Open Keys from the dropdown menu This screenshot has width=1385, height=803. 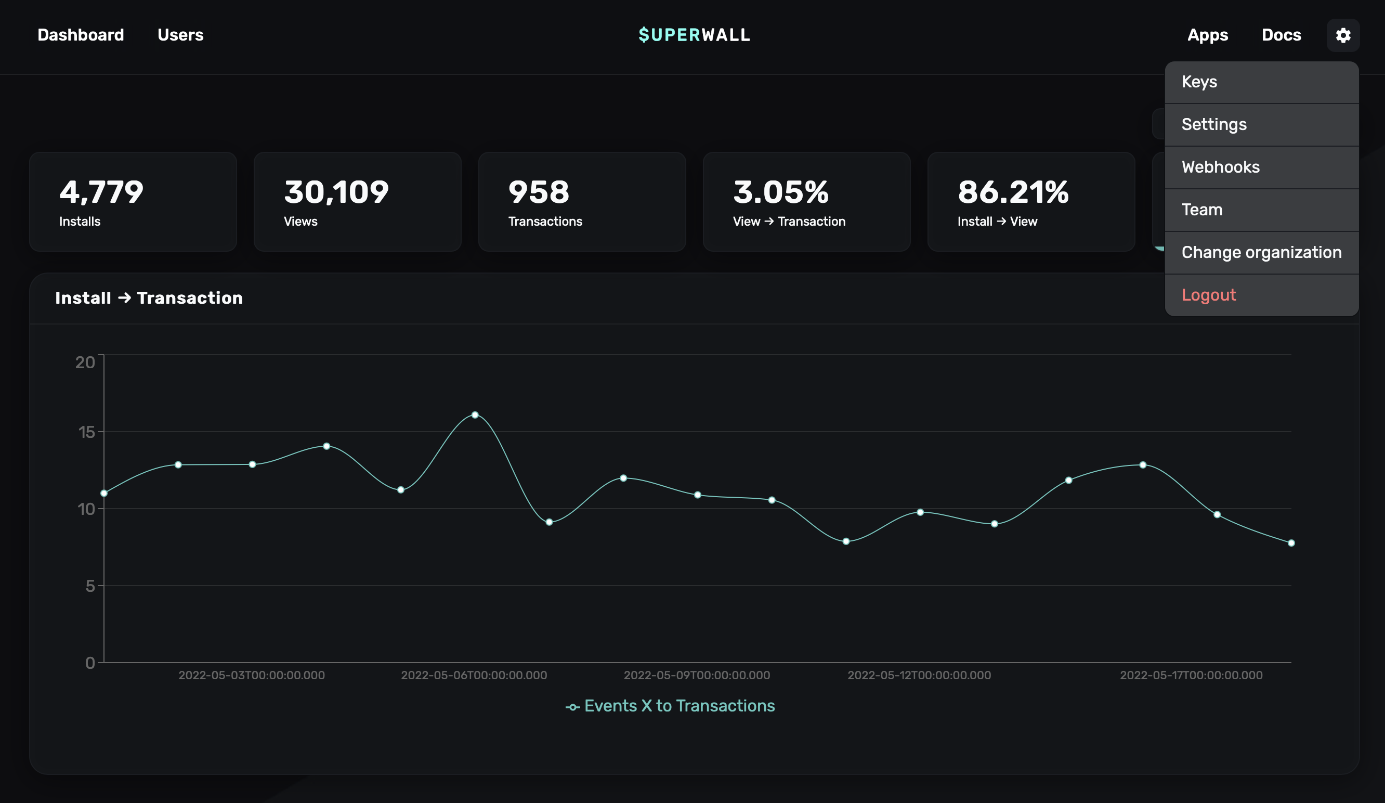pos(1199,82)
